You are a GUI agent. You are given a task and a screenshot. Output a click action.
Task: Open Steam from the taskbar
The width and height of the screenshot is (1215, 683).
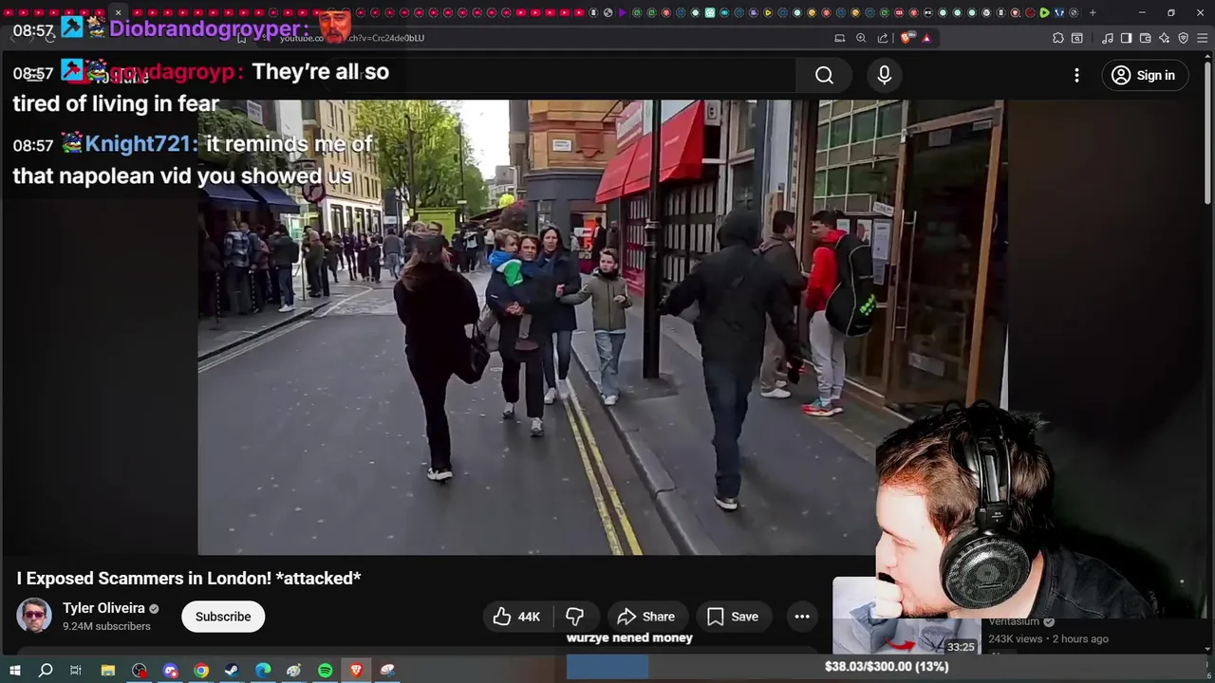point(232,671)
